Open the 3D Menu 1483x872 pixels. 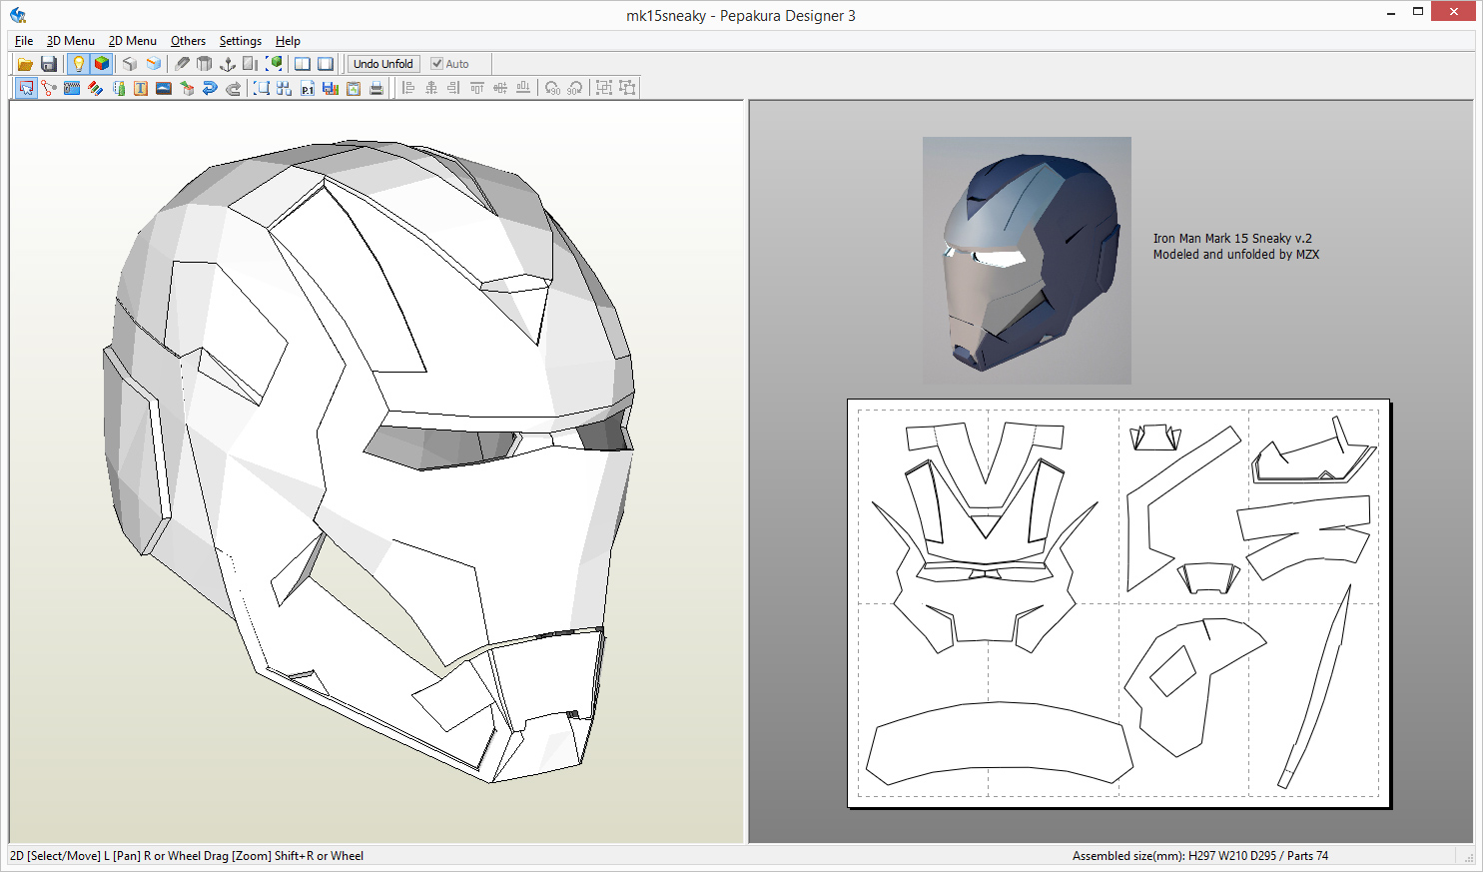tap(71, 41)
